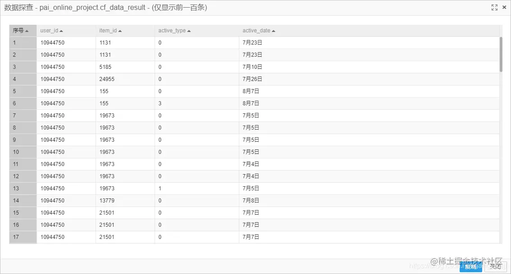Click row number 12 cell
511x274 pixels.
pyautogui.click(x=23, y=176)
